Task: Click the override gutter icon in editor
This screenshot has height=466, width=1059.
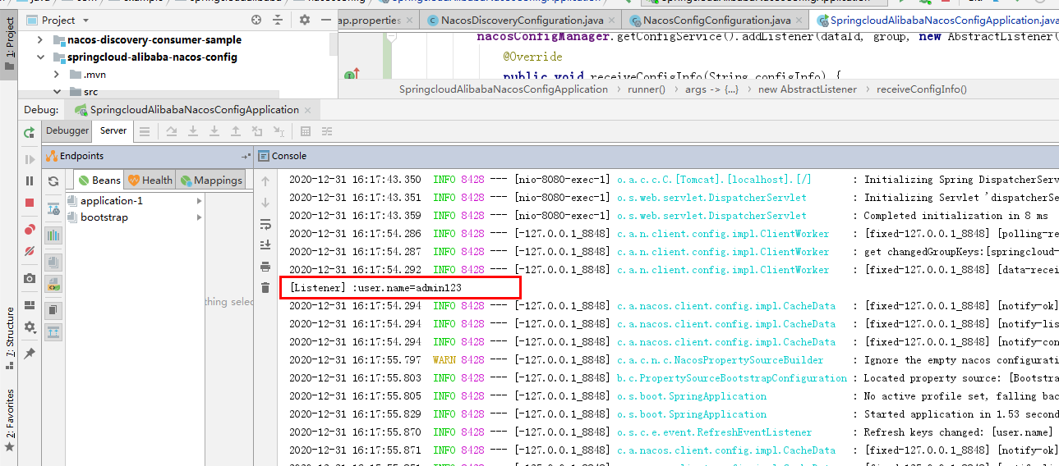Action: tap(350, 75)
